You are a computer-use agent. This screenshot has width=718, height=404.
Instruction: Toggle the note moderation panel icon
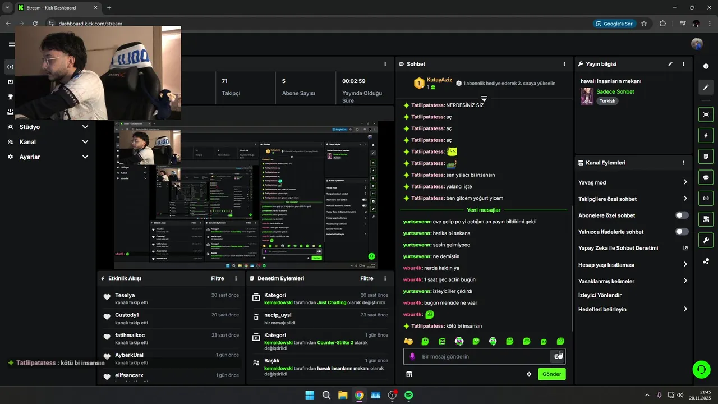(706, 156)
